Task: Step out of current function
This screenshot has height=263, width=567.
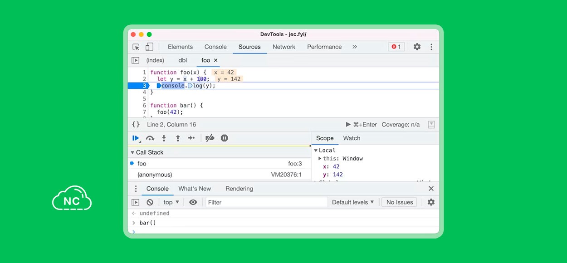Action: coord(178,138)
